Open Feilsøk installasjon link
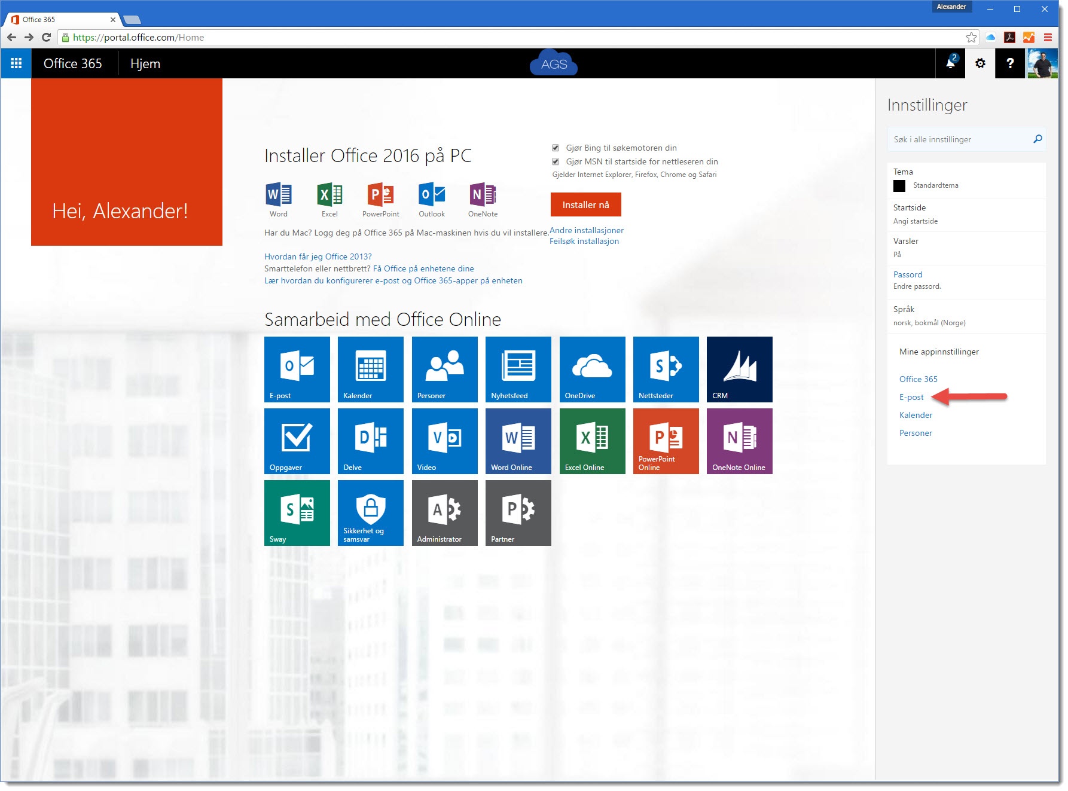Screen dimensions: 1068x791 coord(584,241)
